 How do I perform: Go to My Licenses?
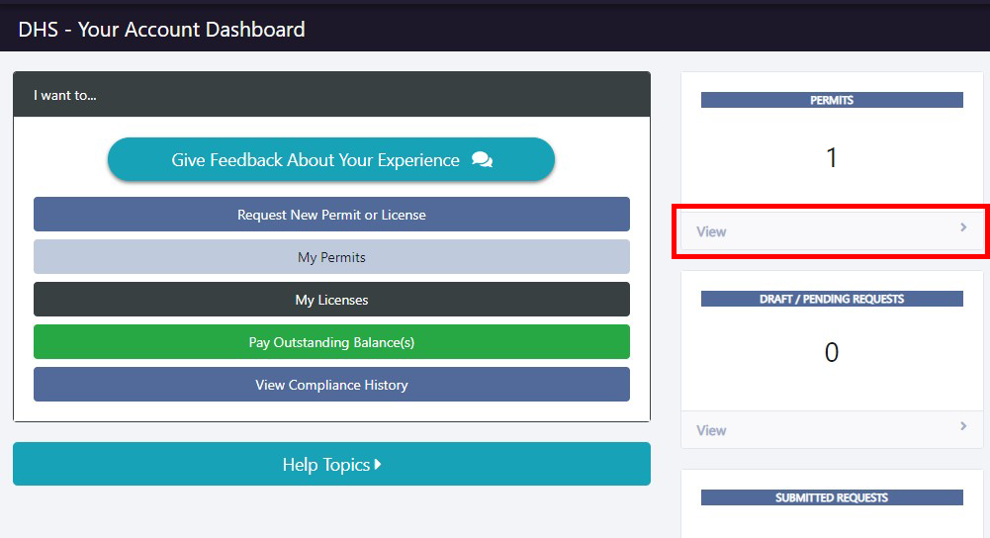[x=331, y=300]
